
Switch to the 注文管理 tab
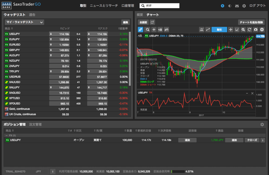pyautogui.click(x=35, y=124)
